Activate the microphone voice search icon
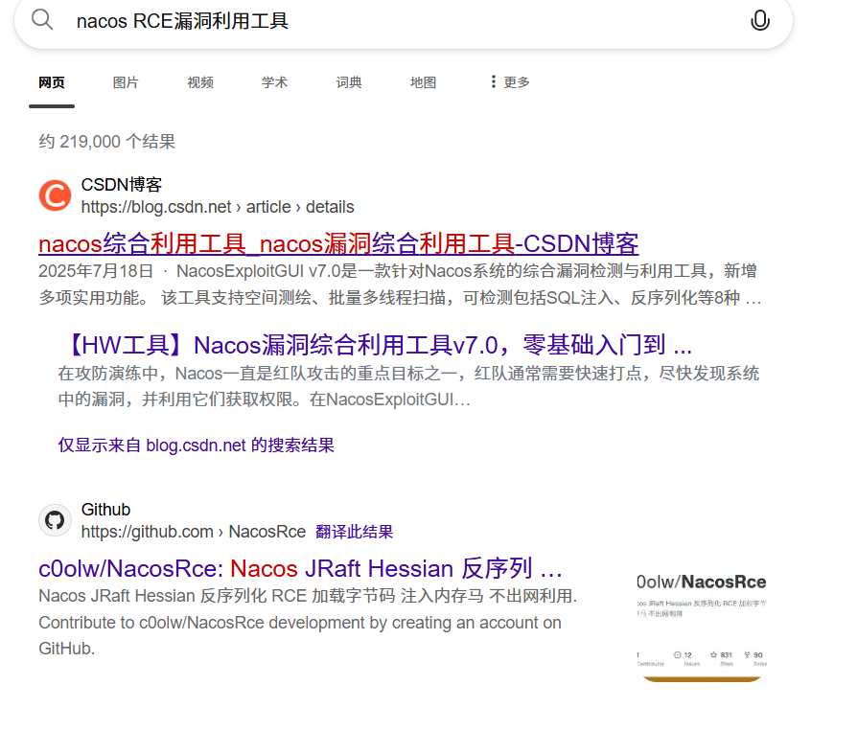This screenshot has width=858, height=731. 759,21
